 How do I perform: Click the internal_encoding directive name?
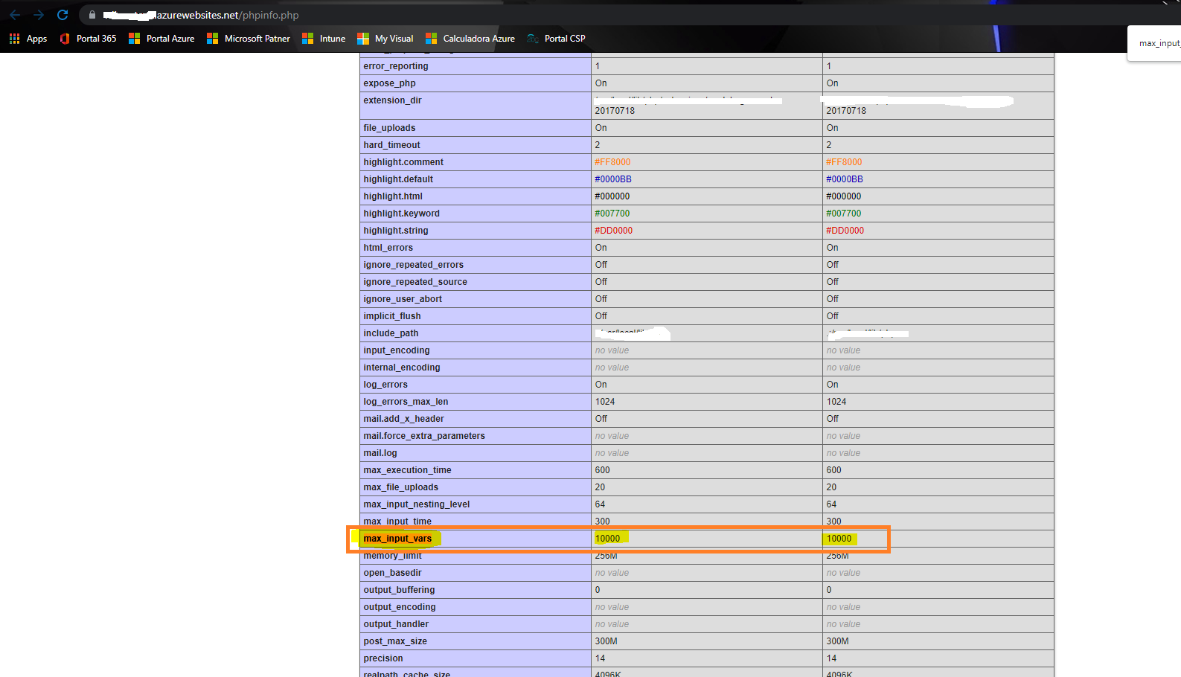tap(402, 368)
